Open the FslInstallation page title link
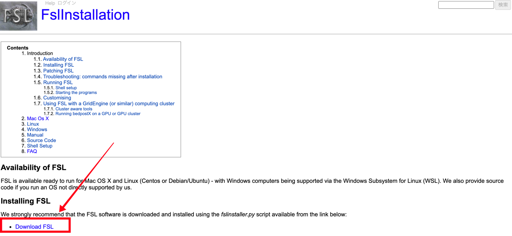Viewport: 512px width, 236px height. pyautogui.click(x=85, y=15)
